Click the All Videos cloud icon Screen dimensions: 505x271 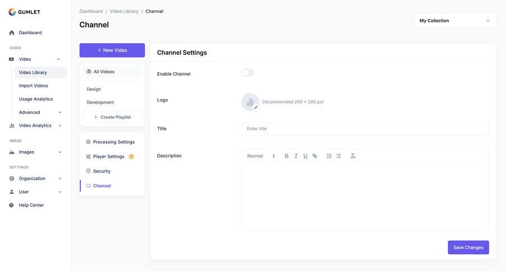(89, 72)
